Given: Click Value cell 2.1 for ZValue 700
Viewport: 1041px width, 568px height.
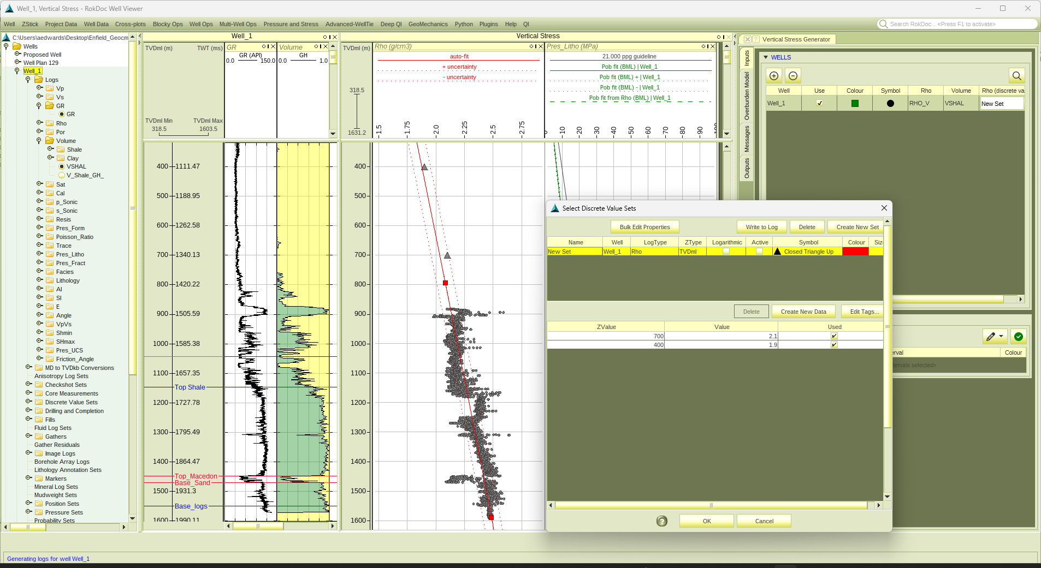Looking at the screenshot, I should 721,336.
